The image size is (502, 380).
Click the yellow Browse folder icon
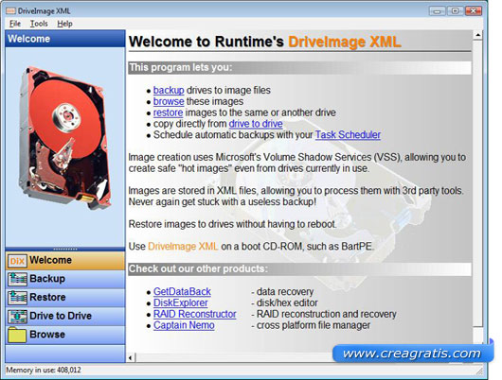coord(17,335)
